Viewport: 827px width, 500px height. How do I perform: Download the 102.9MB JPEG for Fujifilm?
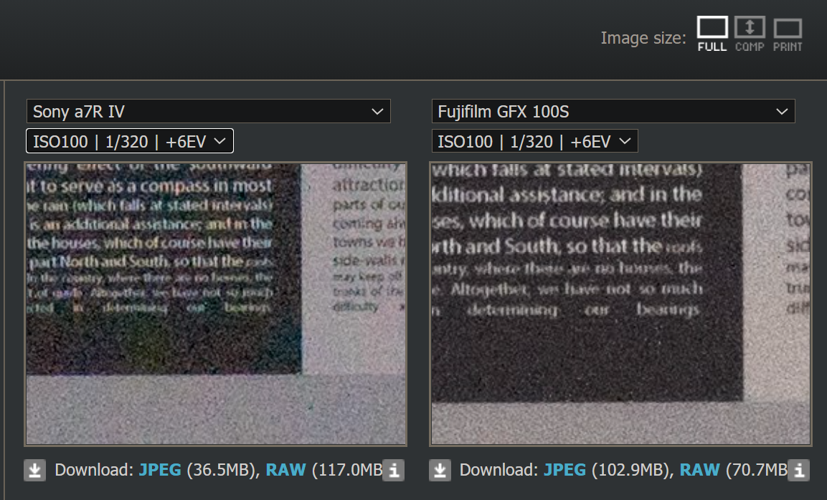click(564, 470)
